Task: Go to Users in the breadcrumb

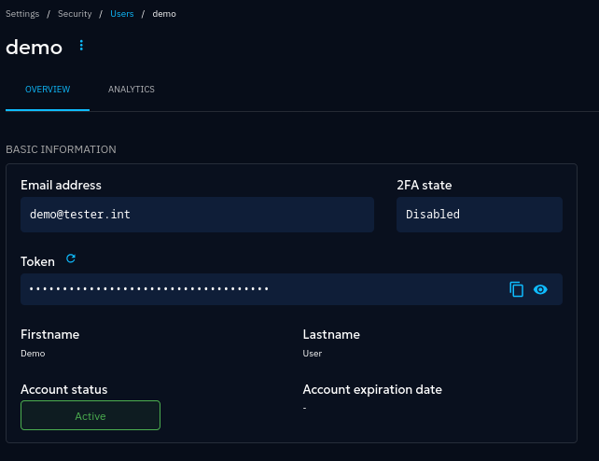Action: [x=122, y=14]
